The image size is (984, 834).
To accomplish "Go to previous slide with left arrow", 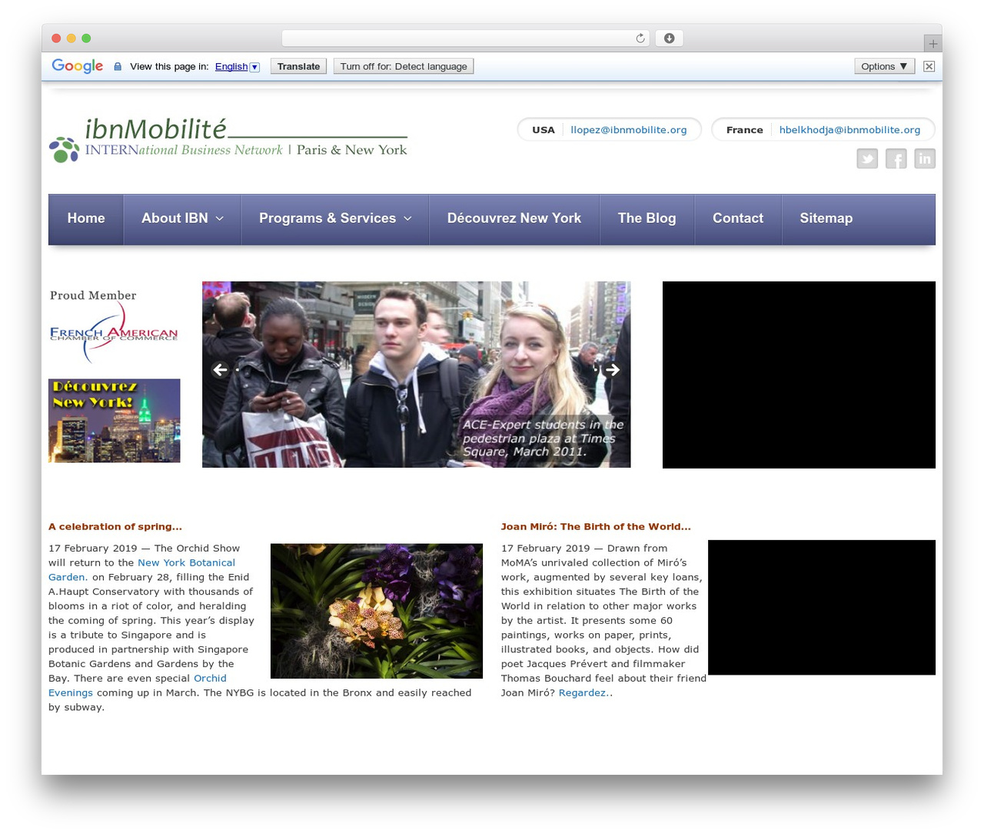I will pos(220,369).
